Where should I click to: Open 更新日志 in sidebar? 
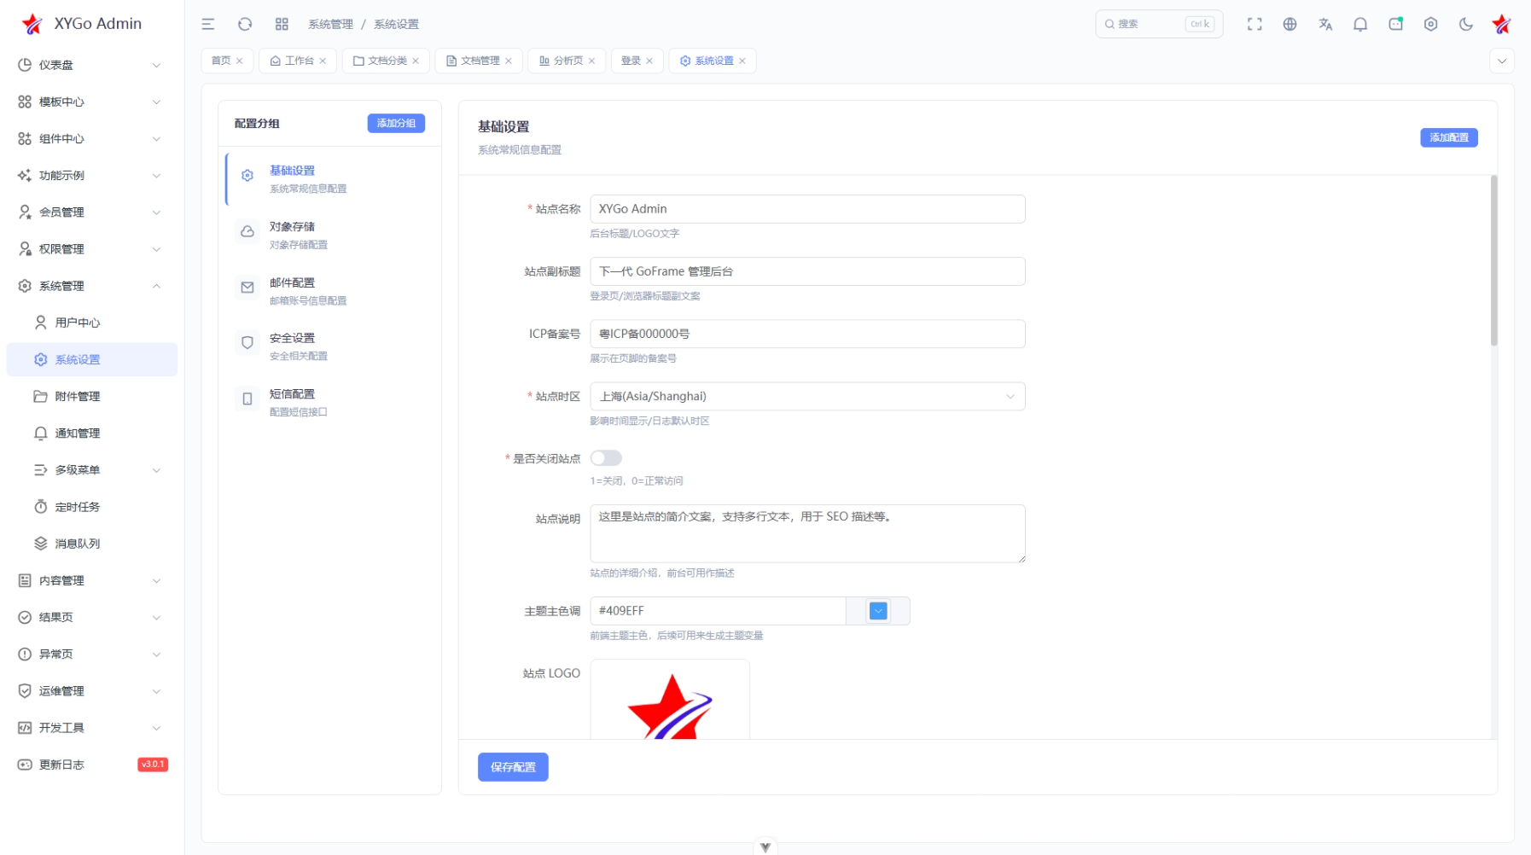pos(91,765)
